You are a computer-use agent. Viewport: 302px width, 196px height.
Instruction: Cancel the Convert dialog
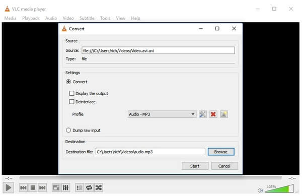point(224,166)
